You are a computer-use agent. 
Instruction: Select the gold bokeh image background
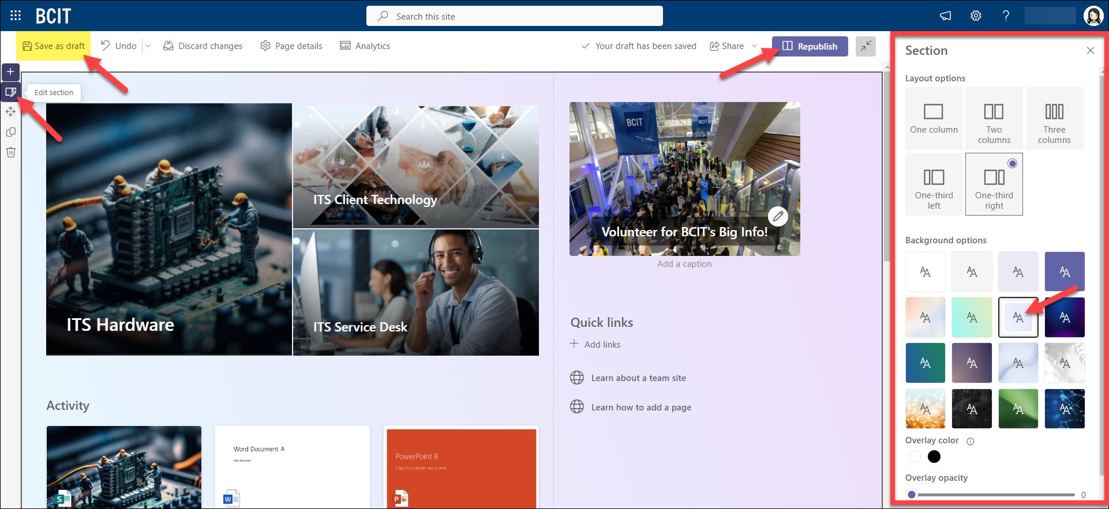pyautogui.click(x=926, y=409)
